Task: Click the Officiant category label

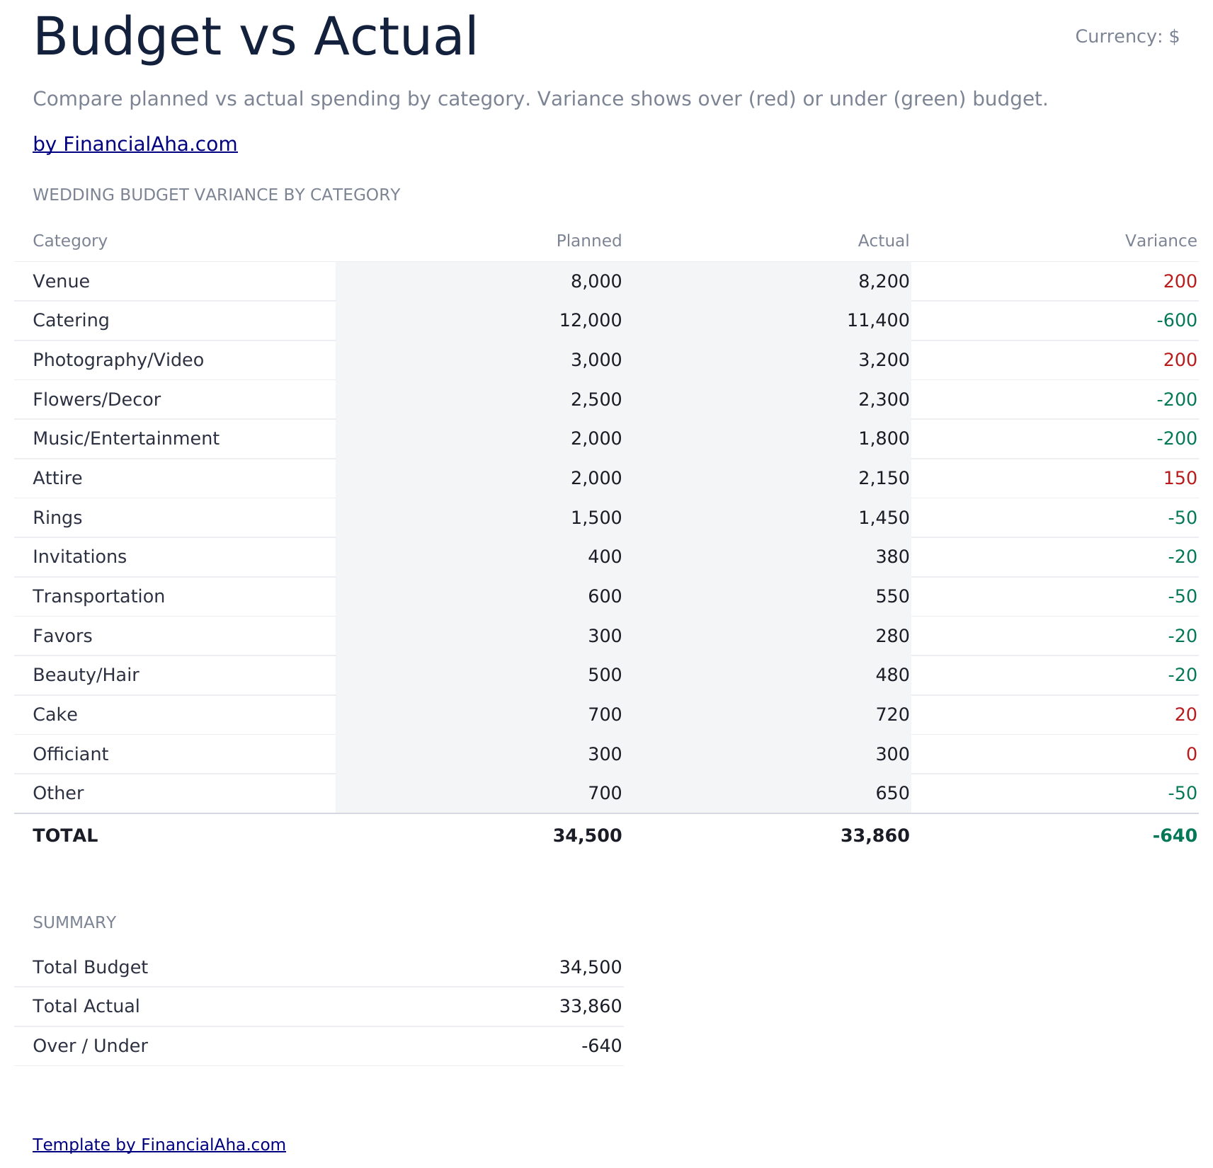Action: click(71, 755)
